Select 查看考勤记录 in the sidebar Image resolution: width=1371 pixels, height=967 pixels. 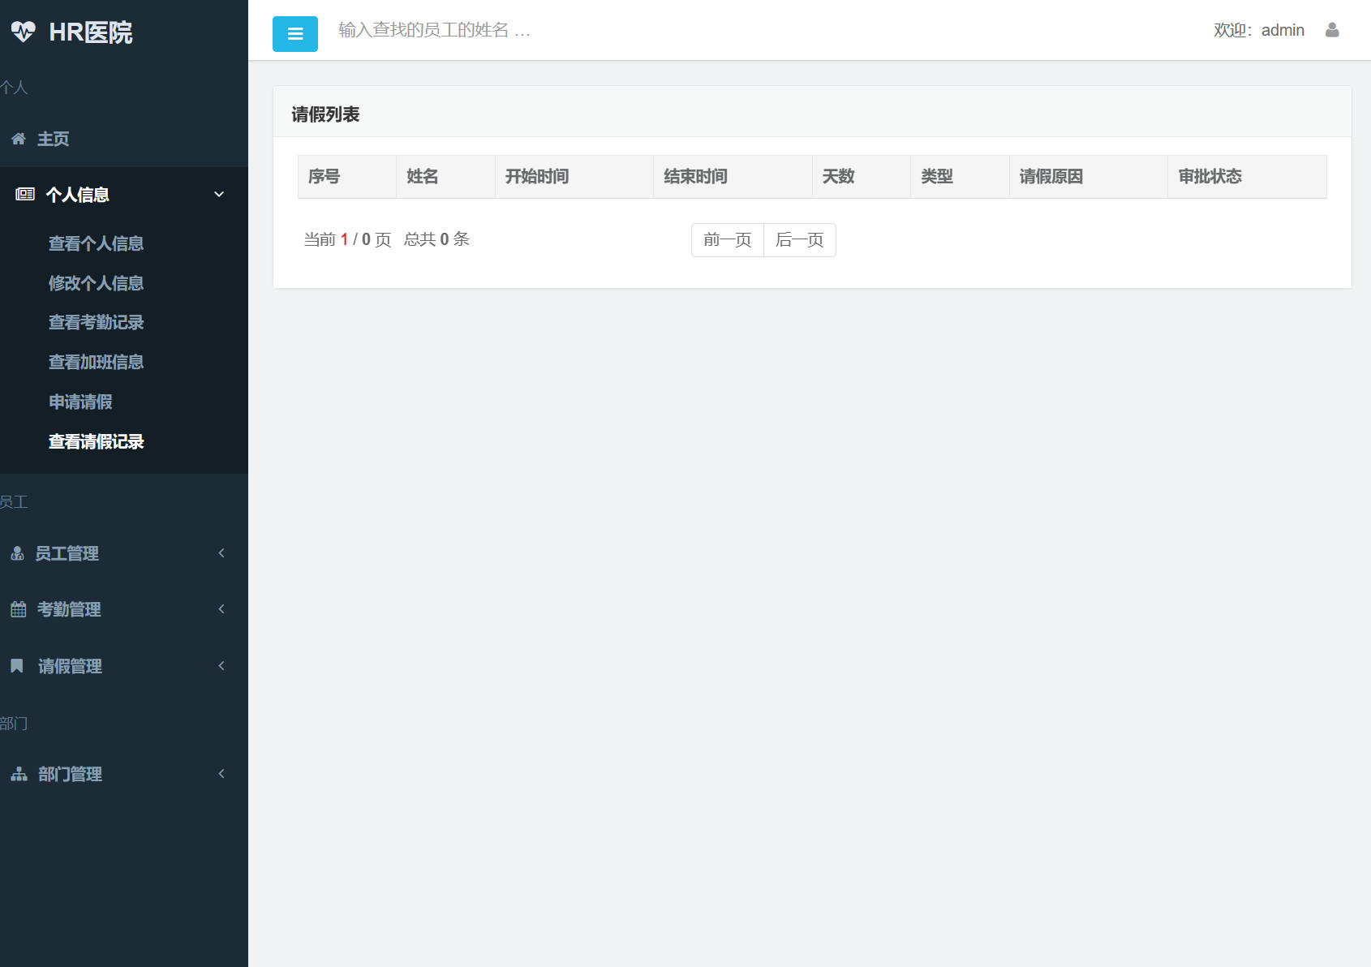click(x=96, y=322)
